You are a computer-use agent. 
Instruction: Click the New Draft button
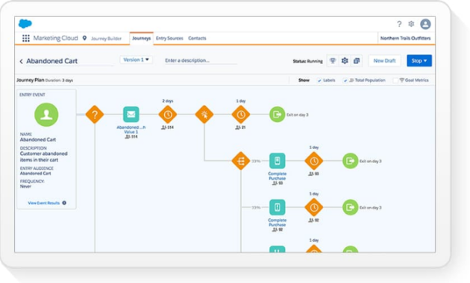pyautogui.click(x=384, y=61)
